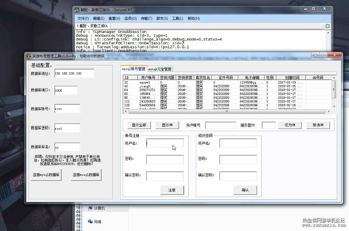Click the 用户帐号 column header
This screenshot has width=349, height=231.
click(x=148, y=78)
